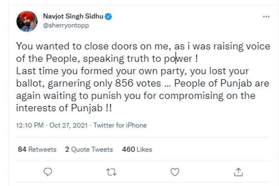Click the last line "interests of Punjab !!"
The image size is (279, 186).
tap(65, 108)
